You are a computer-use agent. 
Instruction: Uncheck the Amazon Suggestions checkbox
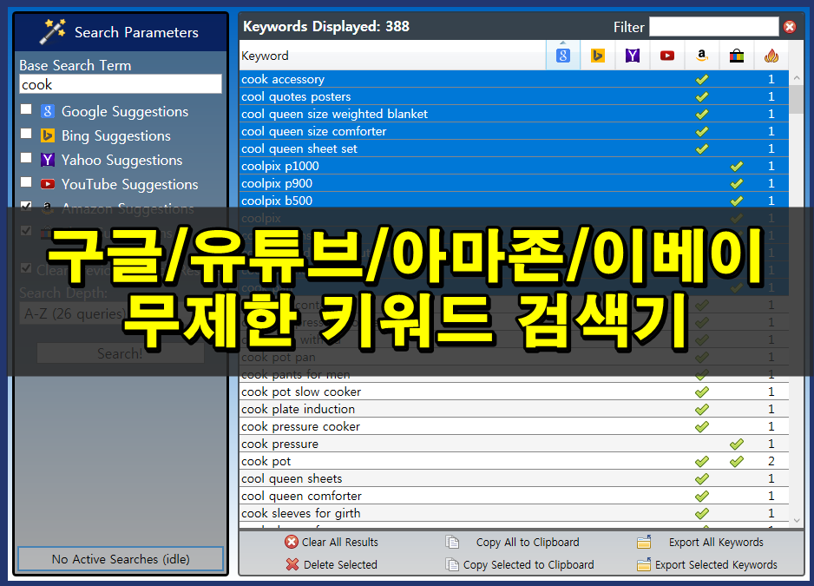coord(26,206)
